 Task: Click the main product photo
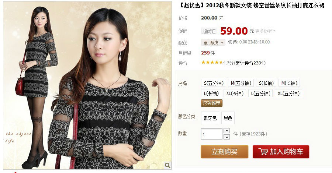click(87, 85)
